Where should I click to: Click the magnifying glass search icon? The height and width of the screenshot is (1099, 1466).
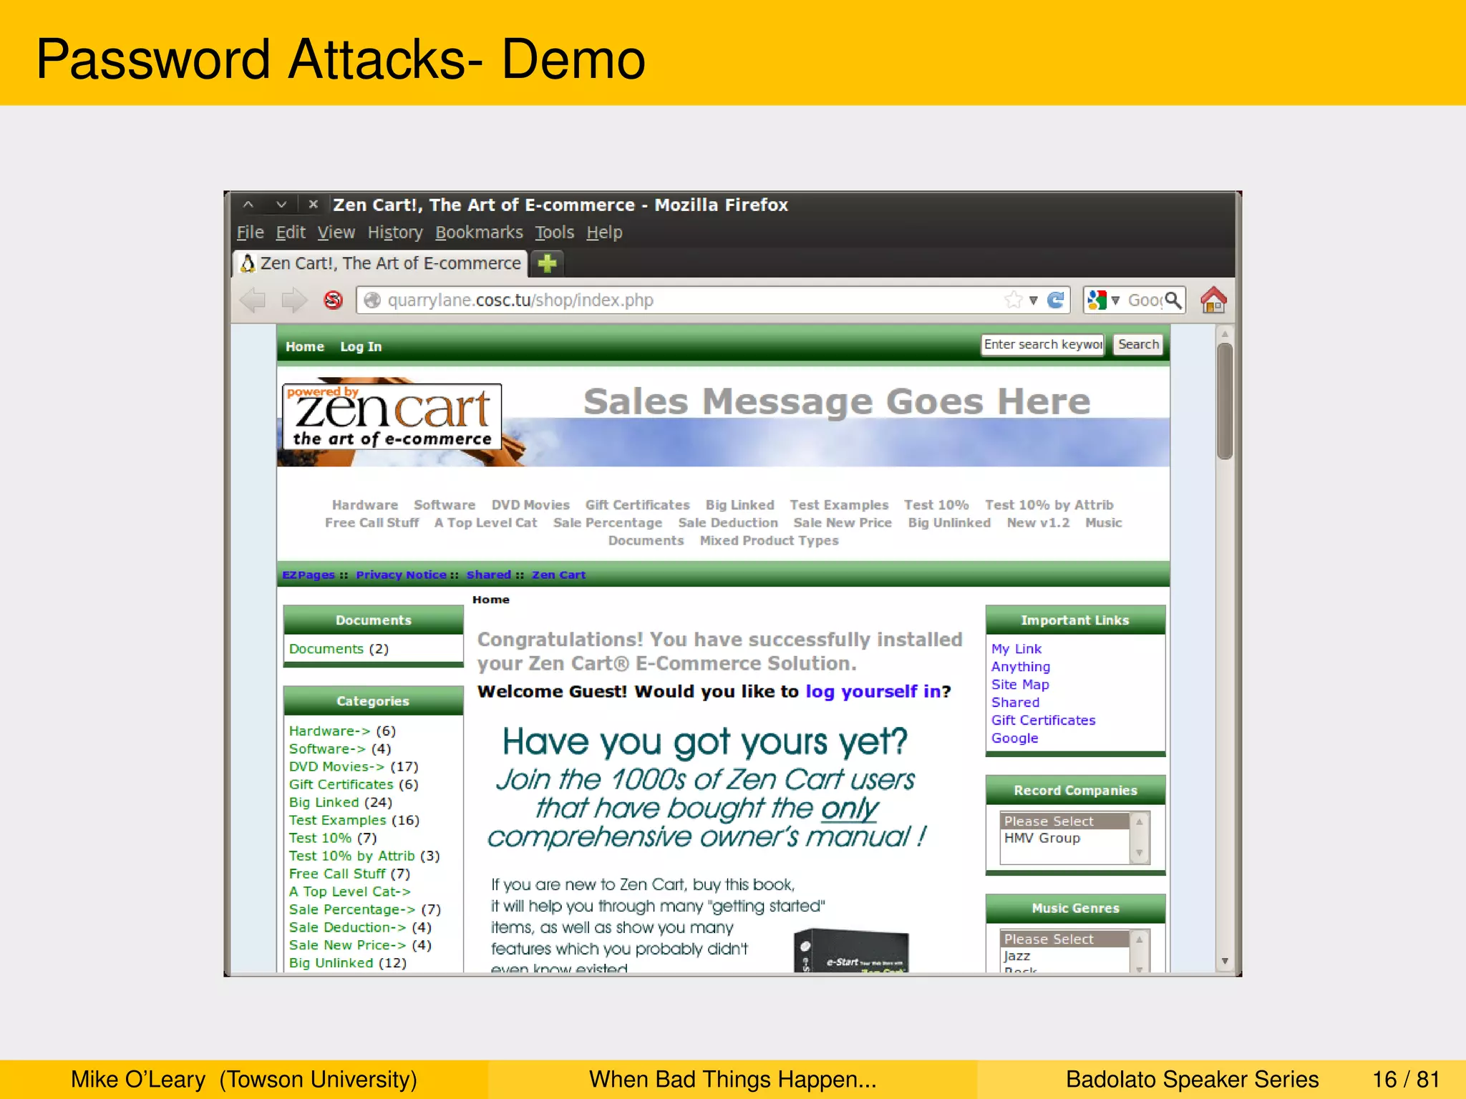[1173, 300]
